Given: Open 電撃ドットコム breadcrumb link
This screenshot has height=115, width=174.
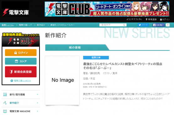Looking at the screenshot, I should (8, 25).
